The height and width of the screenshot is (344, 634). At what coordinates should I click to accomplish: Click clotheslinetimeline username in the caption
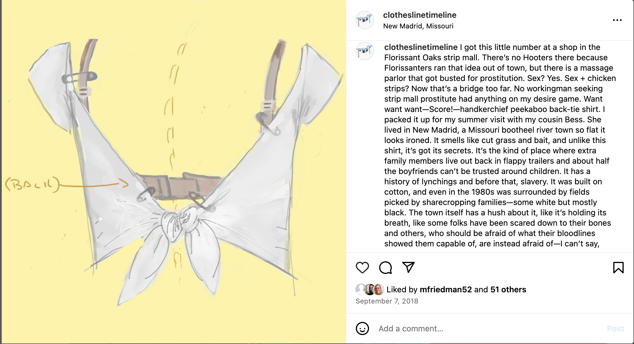pyautogui.click(x=421, y=47)
